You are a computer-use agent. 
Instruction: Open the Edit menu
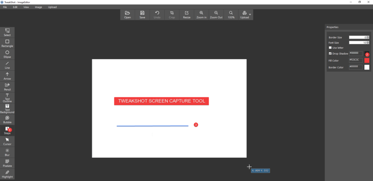pyautogui.click(x=15, y=7)
